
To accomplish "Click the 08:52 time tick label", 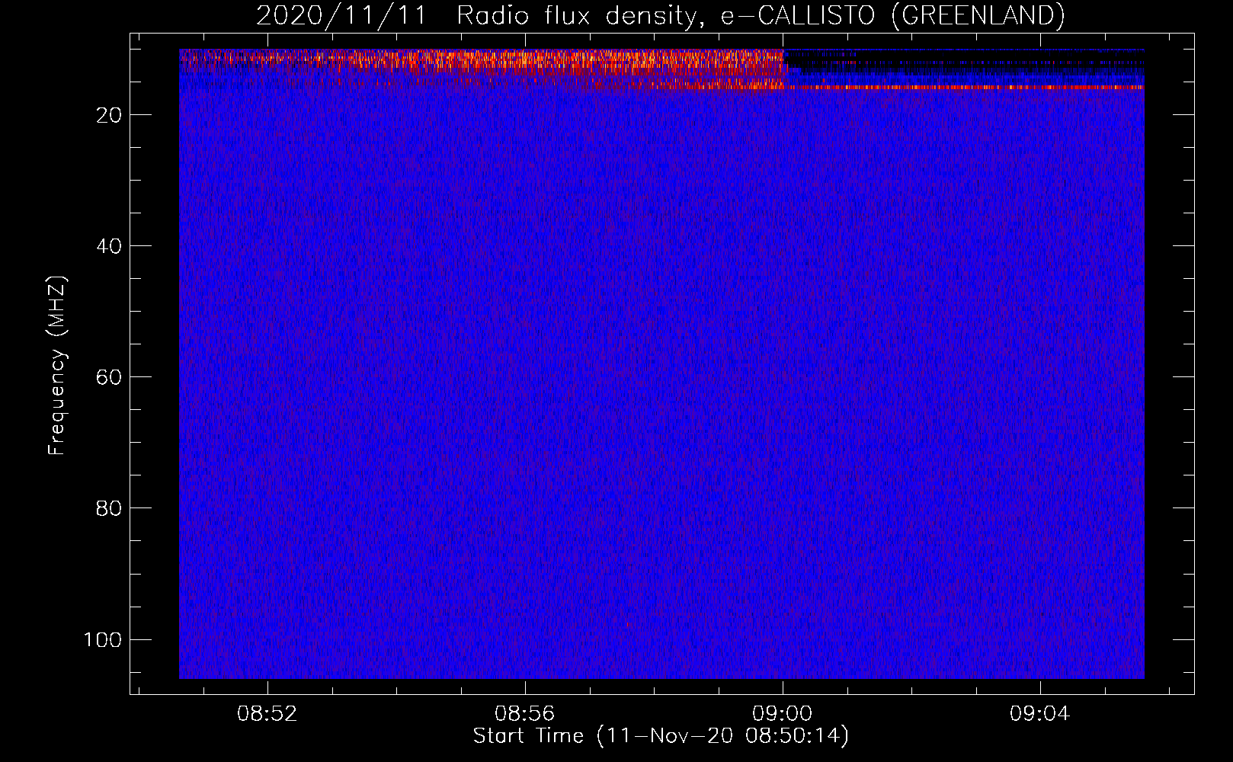I will [267, 714].
